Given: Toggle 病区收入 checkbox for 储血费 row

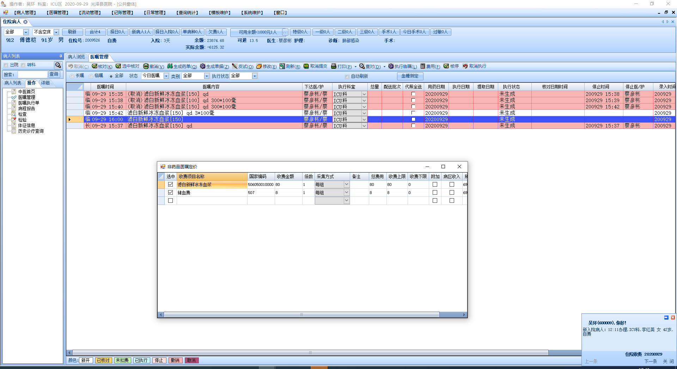Looking at the screenshot, I should (x=452, y=193).
